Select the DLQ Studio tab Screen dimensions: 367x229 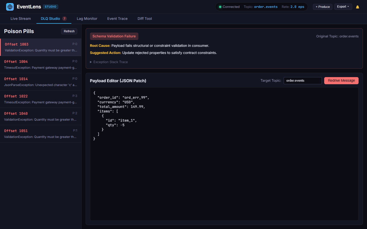(x=54, y=19)
